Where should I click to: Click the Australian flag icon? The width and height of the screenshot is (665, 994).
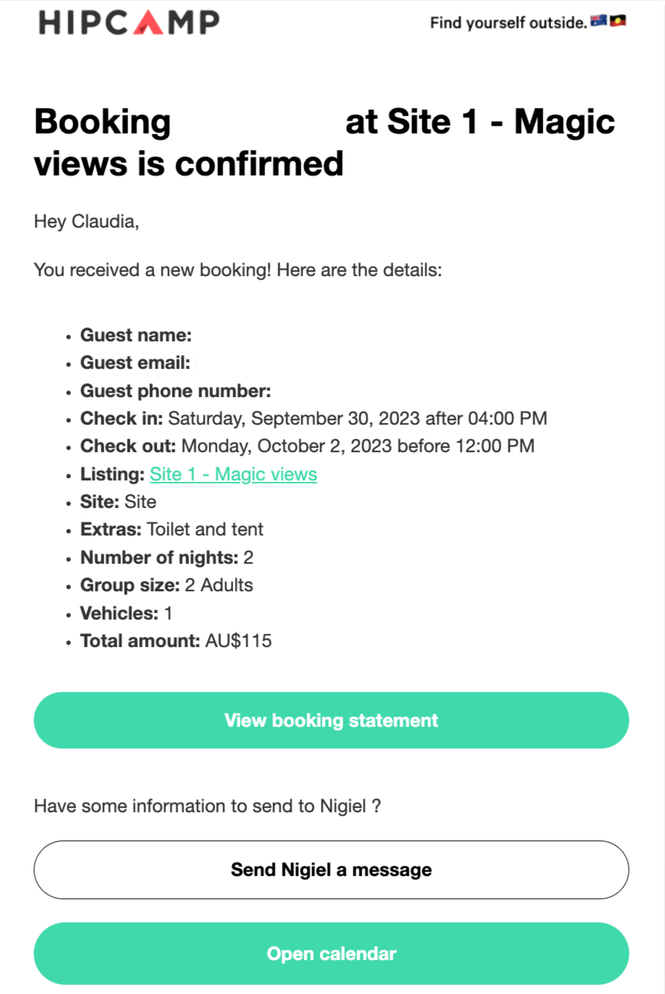click(598, 21)
